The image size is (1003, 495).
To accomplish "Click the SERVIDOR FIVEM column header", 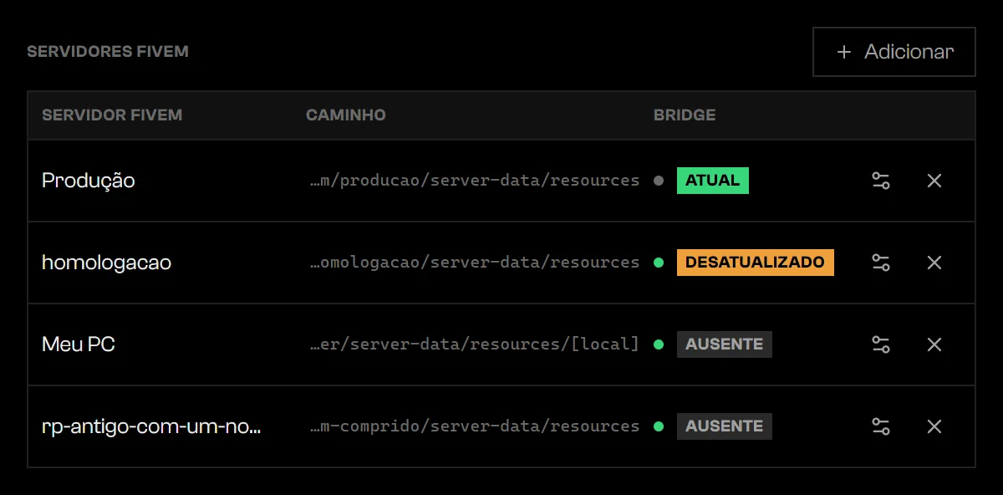I will point(112,115).
